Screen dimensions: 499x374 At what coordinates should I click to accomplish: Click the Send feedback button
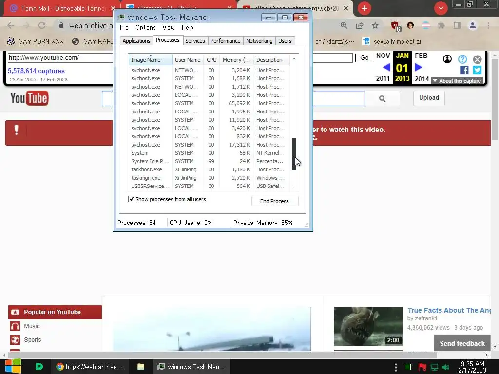coord(462,343)
